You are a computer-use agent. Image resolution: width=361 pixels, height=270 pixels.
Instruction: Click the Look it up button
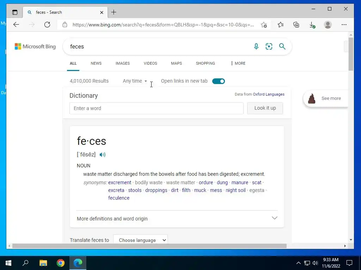(265, 108)
